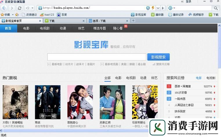Close the 下载 browser tab
221x137 pixels.
[x=84, y=21]
